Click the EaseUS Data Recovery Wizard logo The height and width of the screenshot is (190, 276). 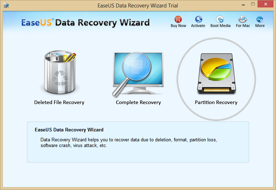(86, 23)
